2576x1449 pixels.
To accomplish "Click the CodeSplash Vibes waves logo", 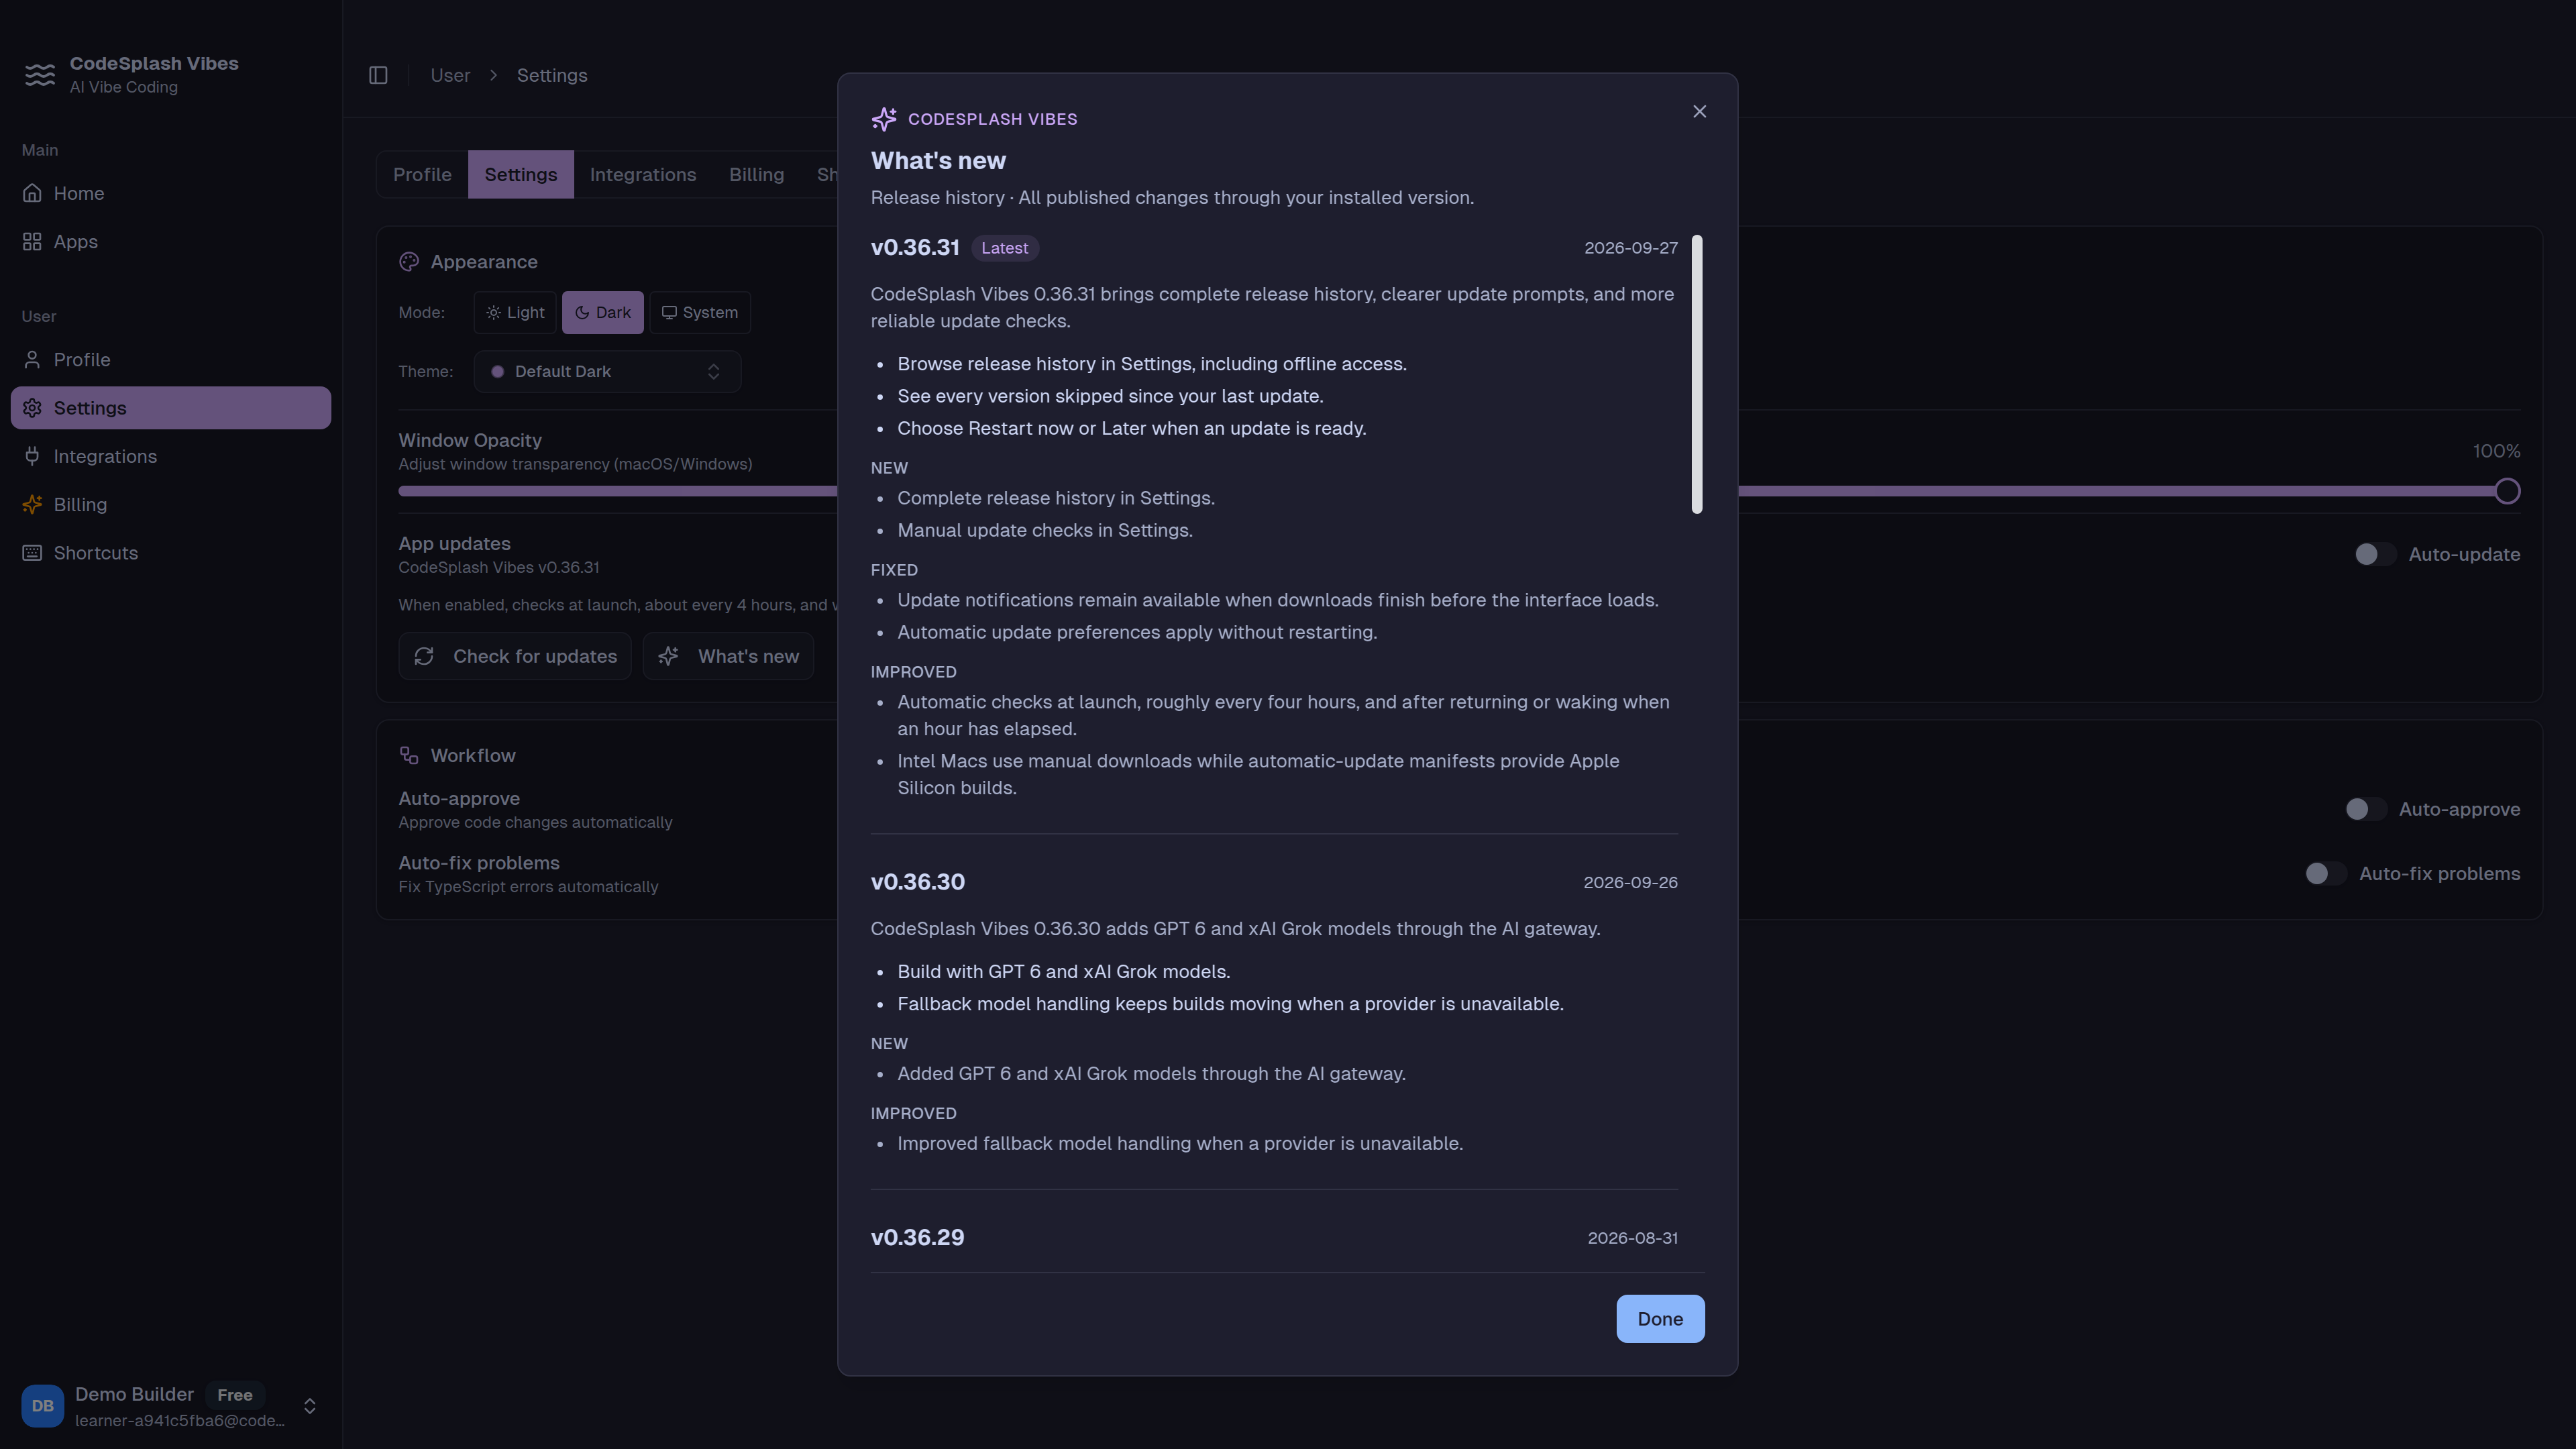I will 40,75.
